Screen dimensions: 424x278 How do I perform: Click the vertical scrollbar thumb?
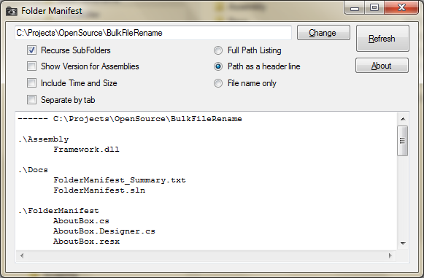pyautogui.click(x=403, y=141)
